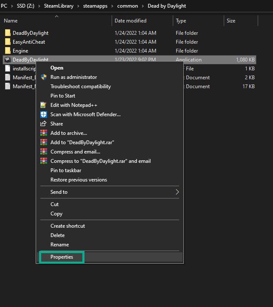The height and width of the screenshot is (307, 273).
Task: Select the EasyAntiCheat folder name
Action: click(x=29, y=42)
